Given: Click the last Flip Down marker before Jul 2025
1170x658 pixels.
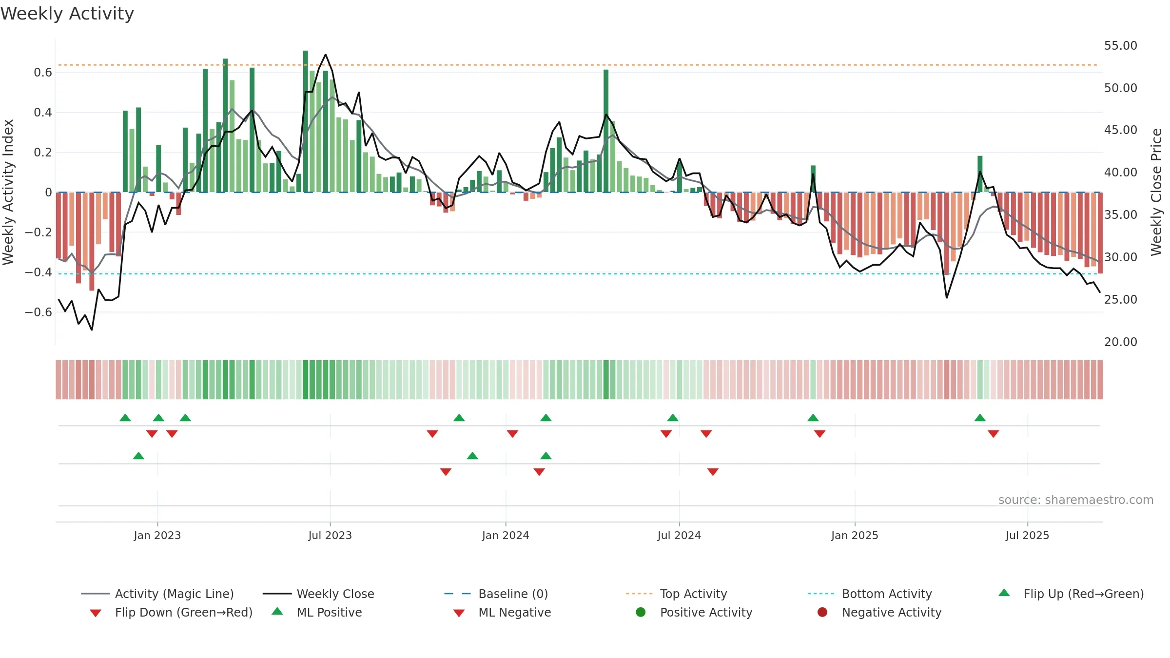Looking at the screenshot, I should (x=994, y=434).
